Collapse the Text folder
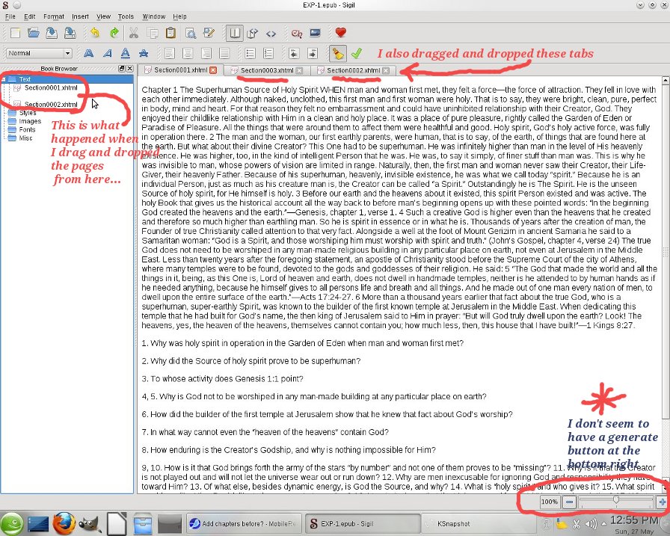670x536 pixels. pyautogui.click(x=3, y=79)
